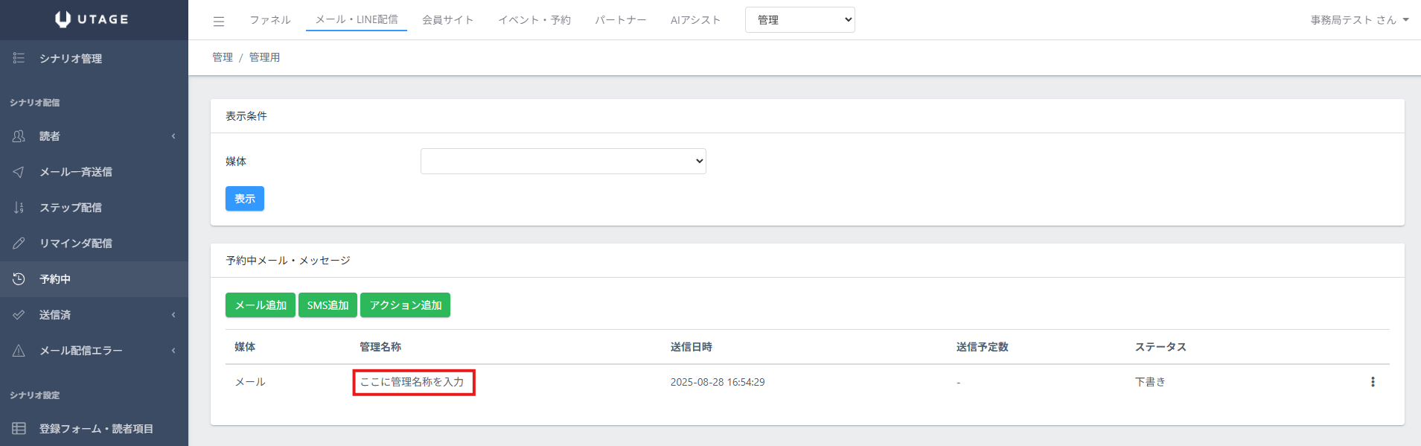Click the アクション追加 button
Screen dimensions: 1421x446
pyautogui.click(x=406, y=305)
